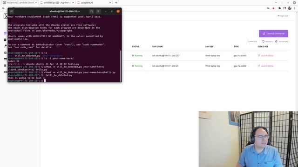The height and width of the screenshot is (167, 298).
Task: Click the SSH LOGIN column header
Action: click(157, 46)
